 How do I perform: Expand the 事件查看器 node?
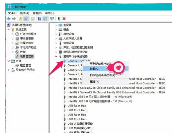[x=13, y=39]
